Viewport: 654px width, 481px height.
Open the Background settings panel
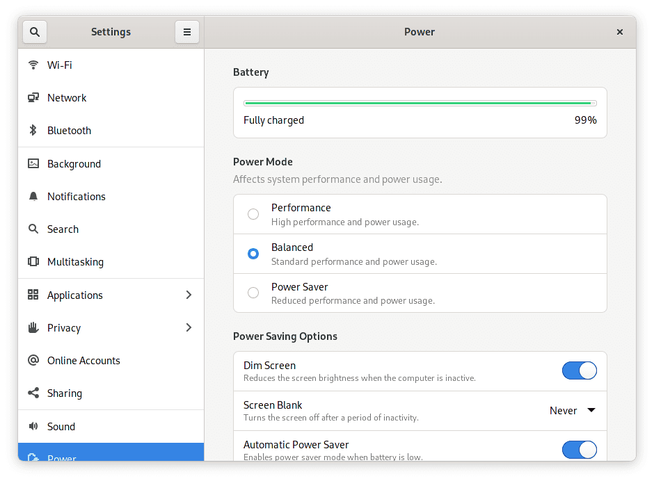[x=74, y=164]
